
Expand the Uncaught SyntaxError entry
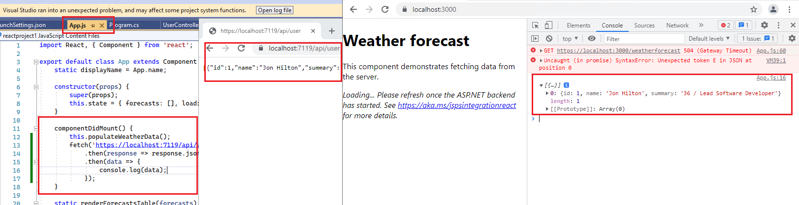tap(541, 60)
